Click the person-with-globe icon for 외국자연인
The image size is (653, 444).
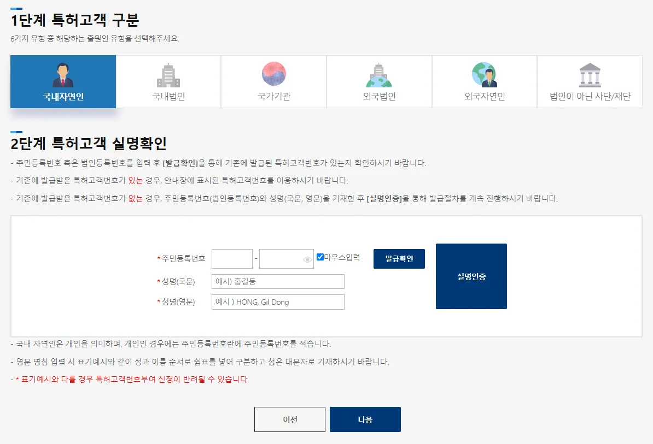coord(485,75)
